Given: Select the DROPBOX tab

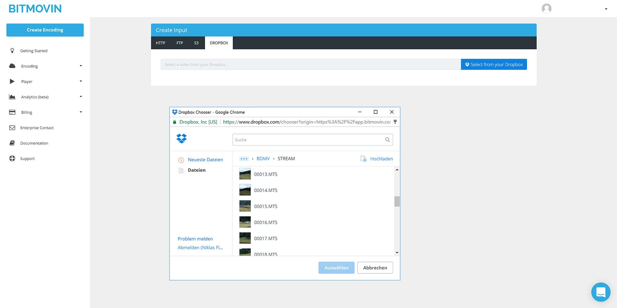Looking at the screenshot, I should 219,43.
